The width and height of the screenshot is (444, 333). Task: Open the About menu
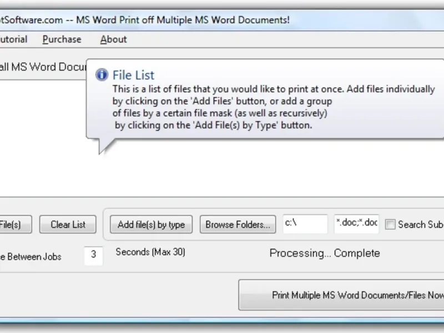coord(113,39)
